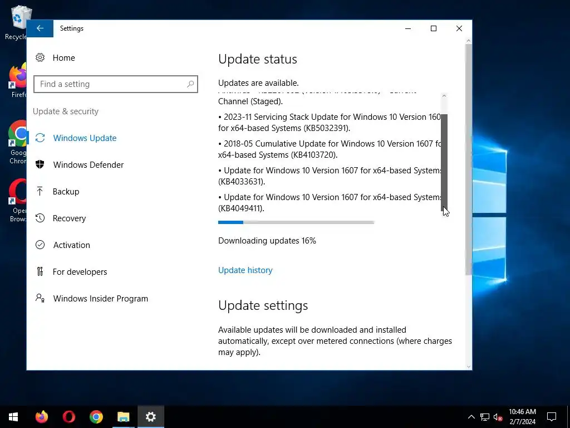Focus the Find a setting search box
This screenshot has height=428, width=570.
(x=116, y=84)
